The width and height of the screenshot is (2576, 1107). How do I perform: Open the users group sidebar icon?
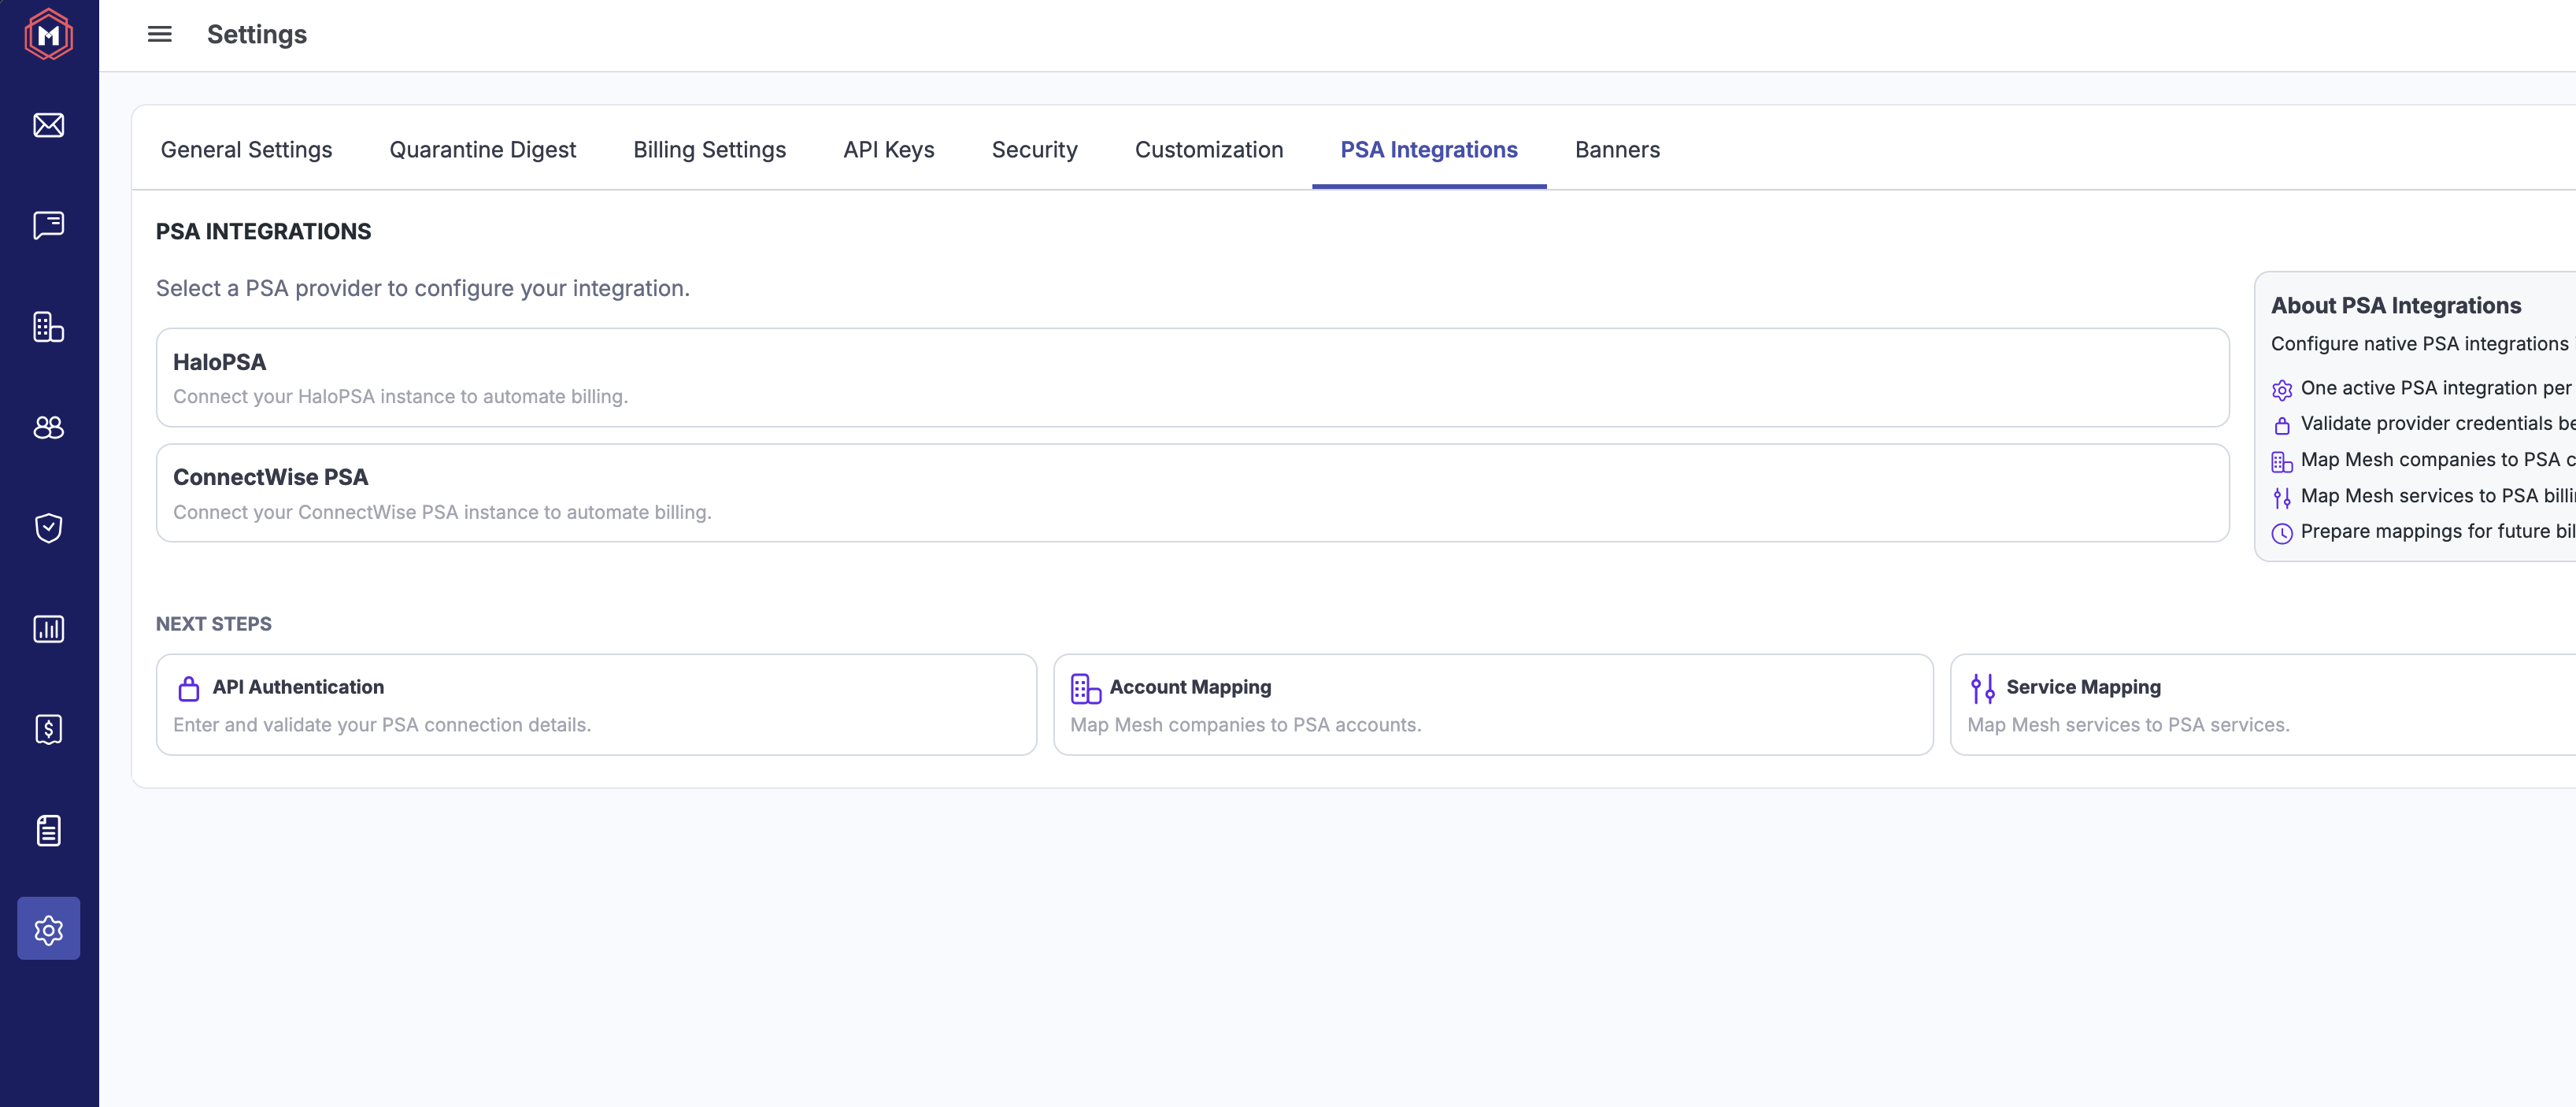coord(49,427)
